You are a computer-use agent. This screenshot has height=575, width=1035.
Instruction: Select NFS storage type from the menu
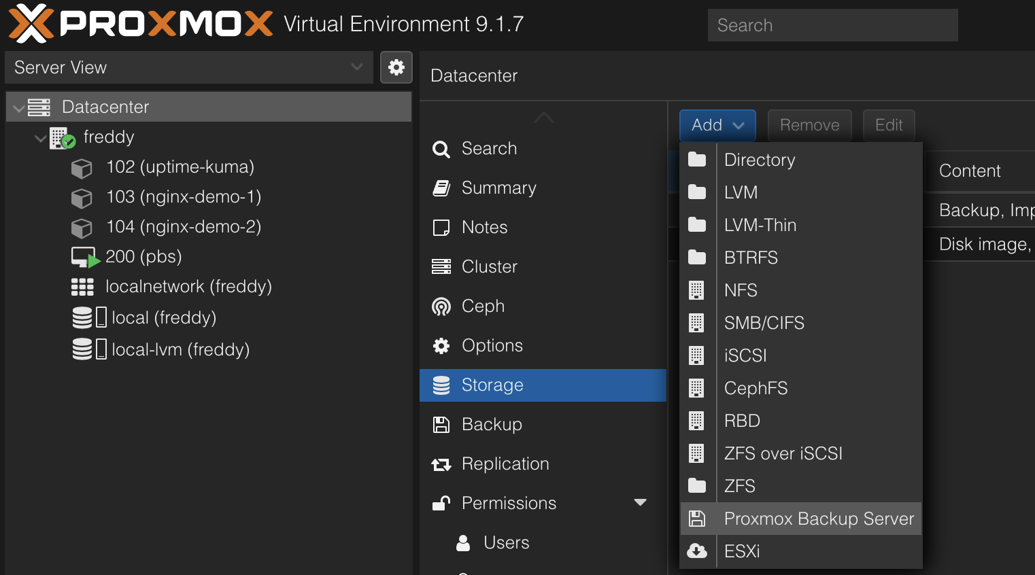741,290
